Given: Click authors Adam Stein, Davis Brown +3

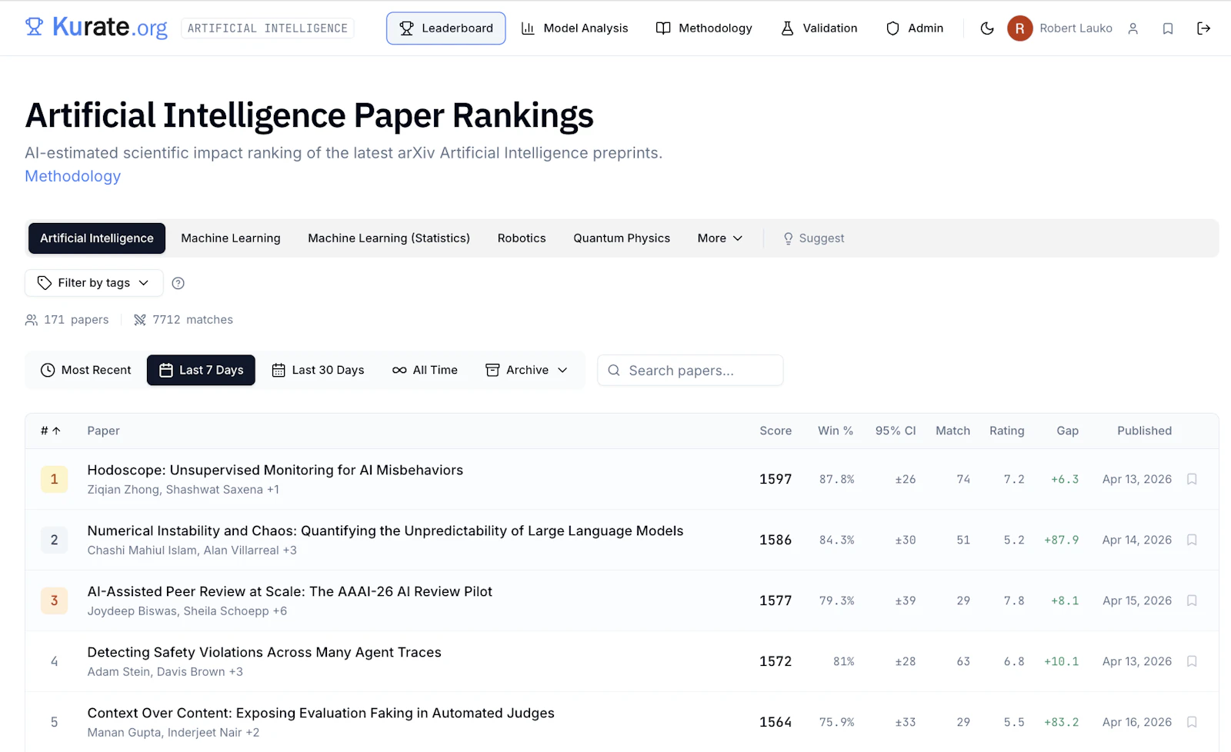Looking at the screenshot, I should pyautogui.click(x=165, y=672).
